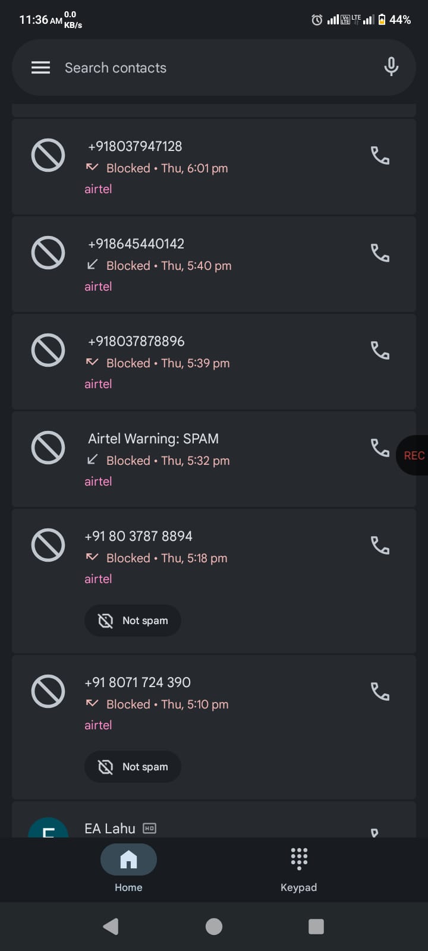The height and width of the screenshot is (951, 428).
Task: Switch to the Home tab
Action: coord(128,869)
